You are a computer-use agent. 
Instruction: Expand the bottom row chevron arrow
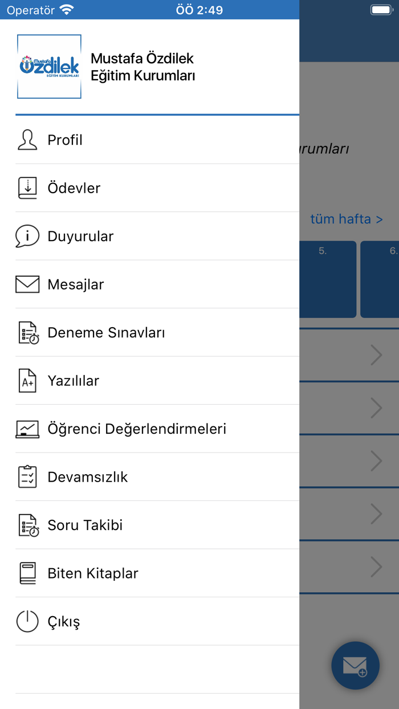pos(375,567)
